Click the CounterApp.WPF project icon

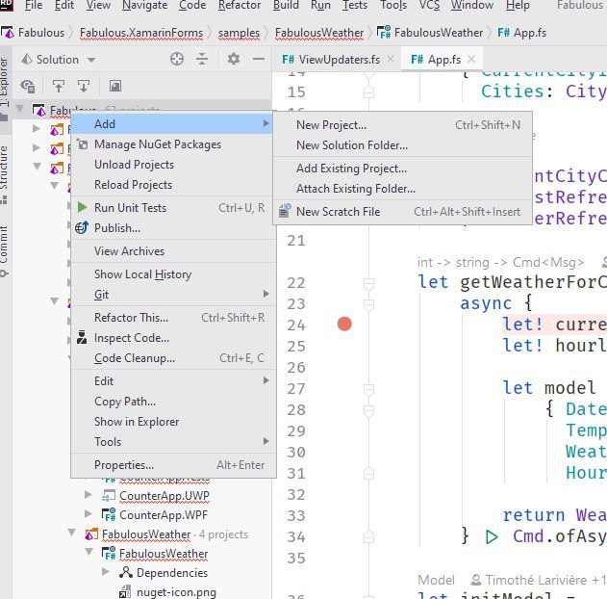pos(109,514)
